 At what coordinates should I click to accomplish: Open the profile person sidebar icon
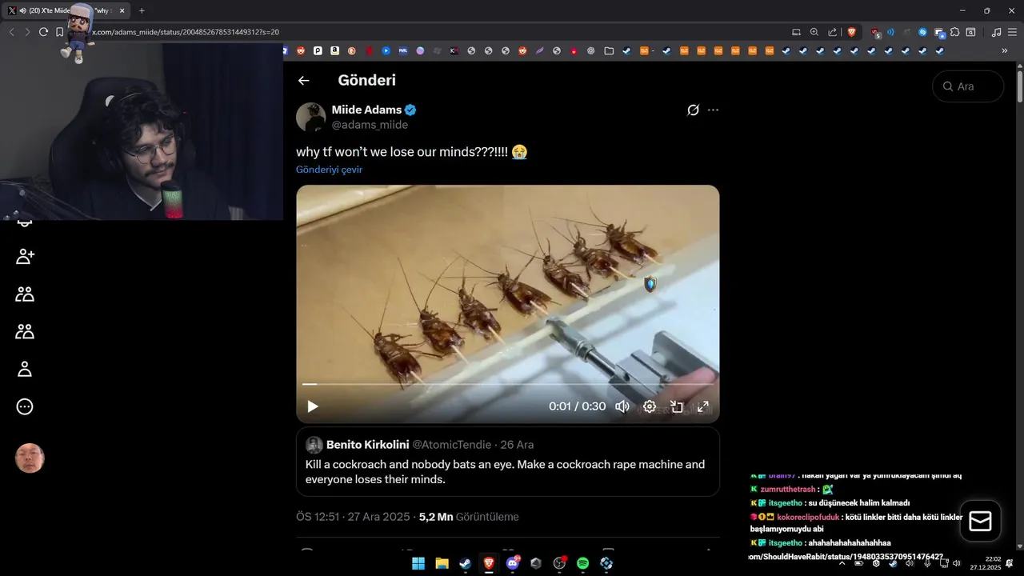click(x=25, y=369)
